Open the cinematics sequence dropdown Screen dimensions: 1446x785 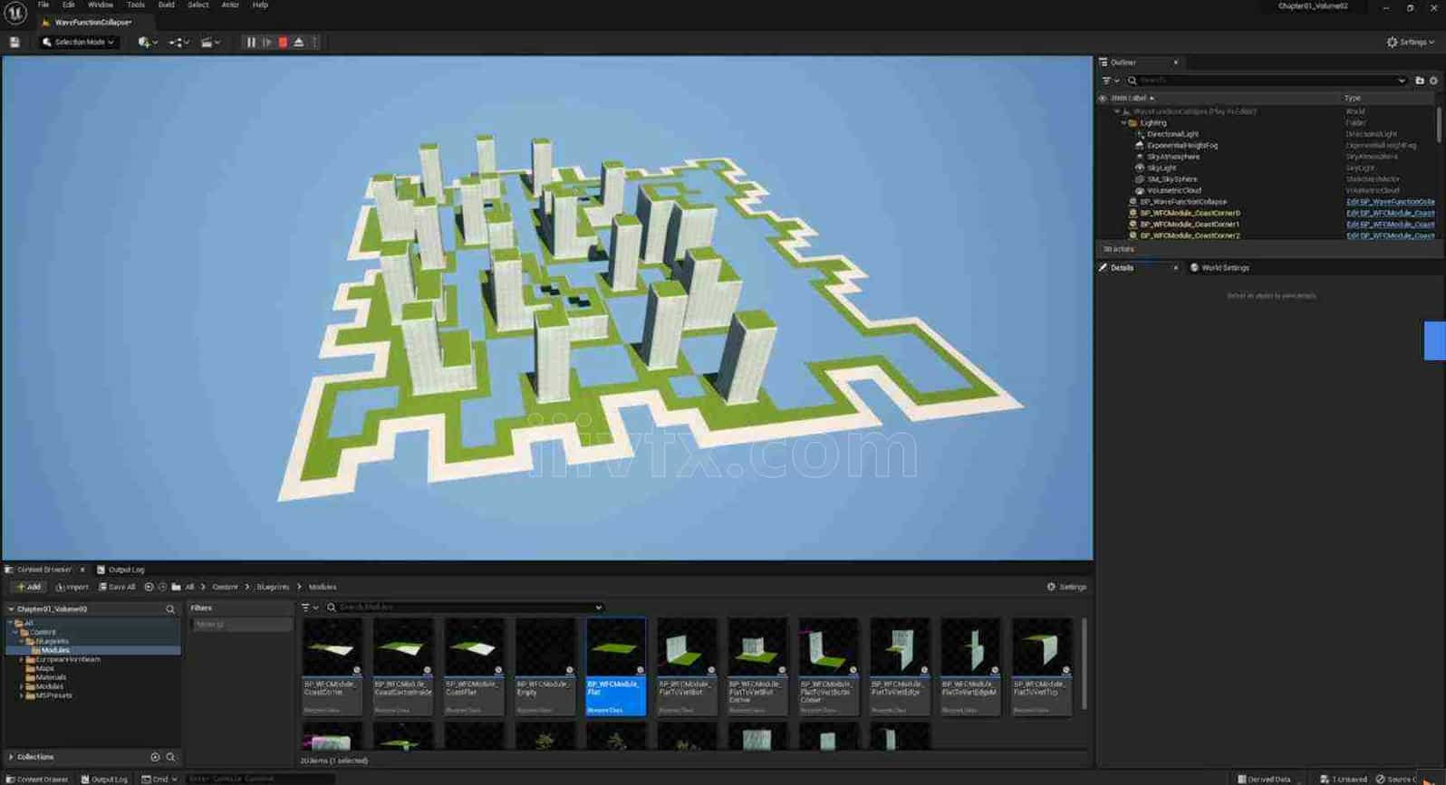[x=210, y=43]
